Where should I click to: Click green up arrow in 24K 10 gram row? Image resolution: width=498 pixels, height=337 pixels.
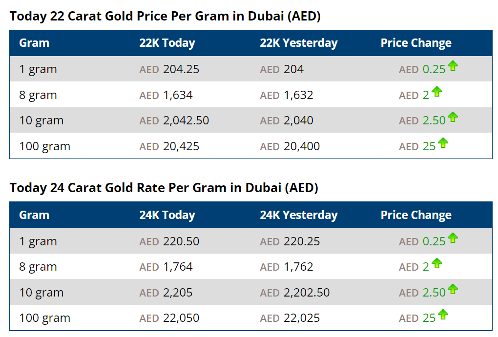[x=453, y=289]
